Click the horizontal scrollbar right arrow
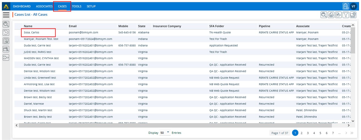This screenshot has width=361, height=140. tap(349, 126)
